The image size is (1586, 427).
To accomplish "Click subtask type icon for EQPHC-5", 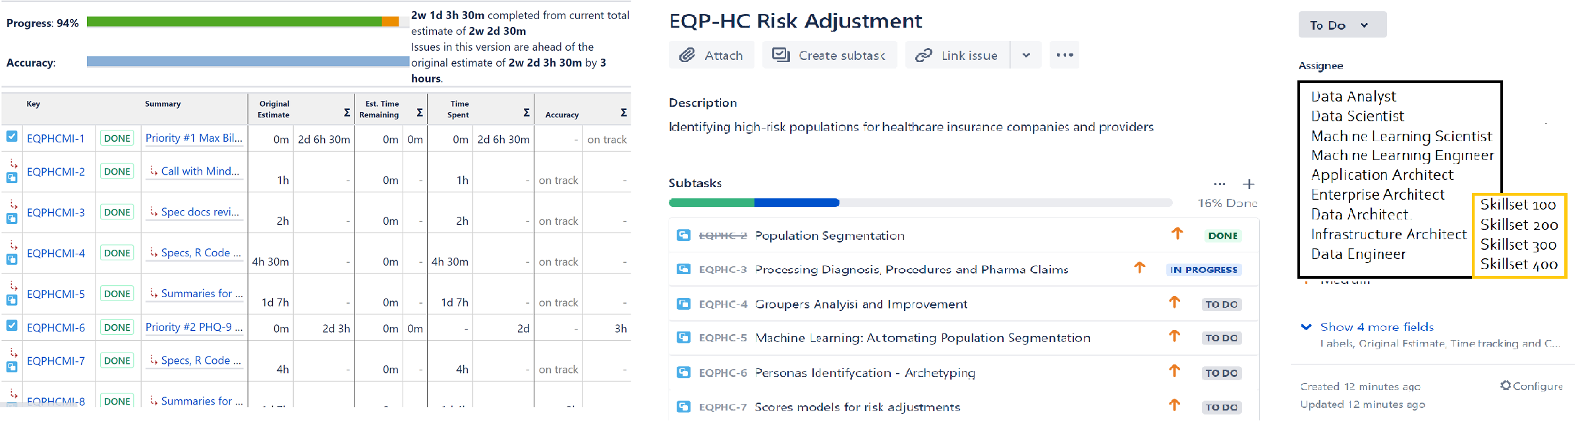I will [683, 338].
